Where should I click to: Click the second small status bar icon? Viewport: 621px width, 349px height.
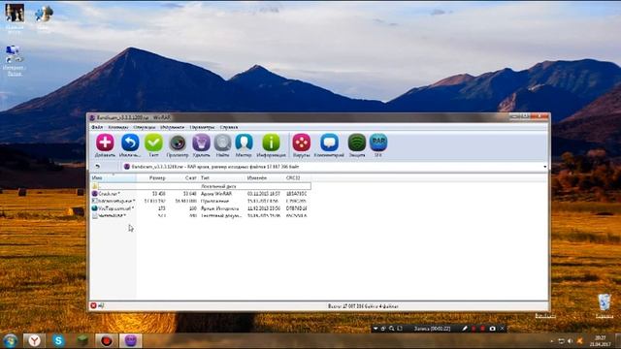101,305
